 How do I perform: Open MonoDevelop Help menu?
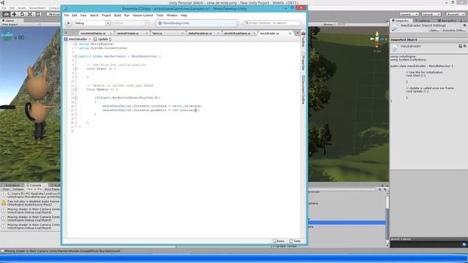click(x=184, y=15)
